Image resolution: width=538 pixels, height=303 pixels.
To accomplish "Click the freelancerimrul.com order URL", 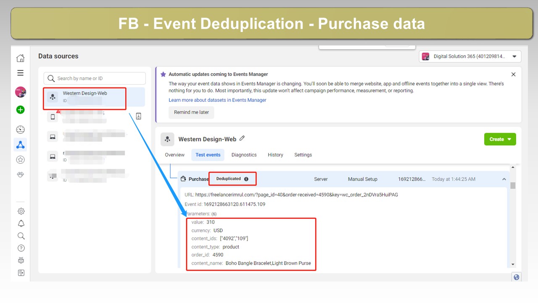I will pos(297,195).
